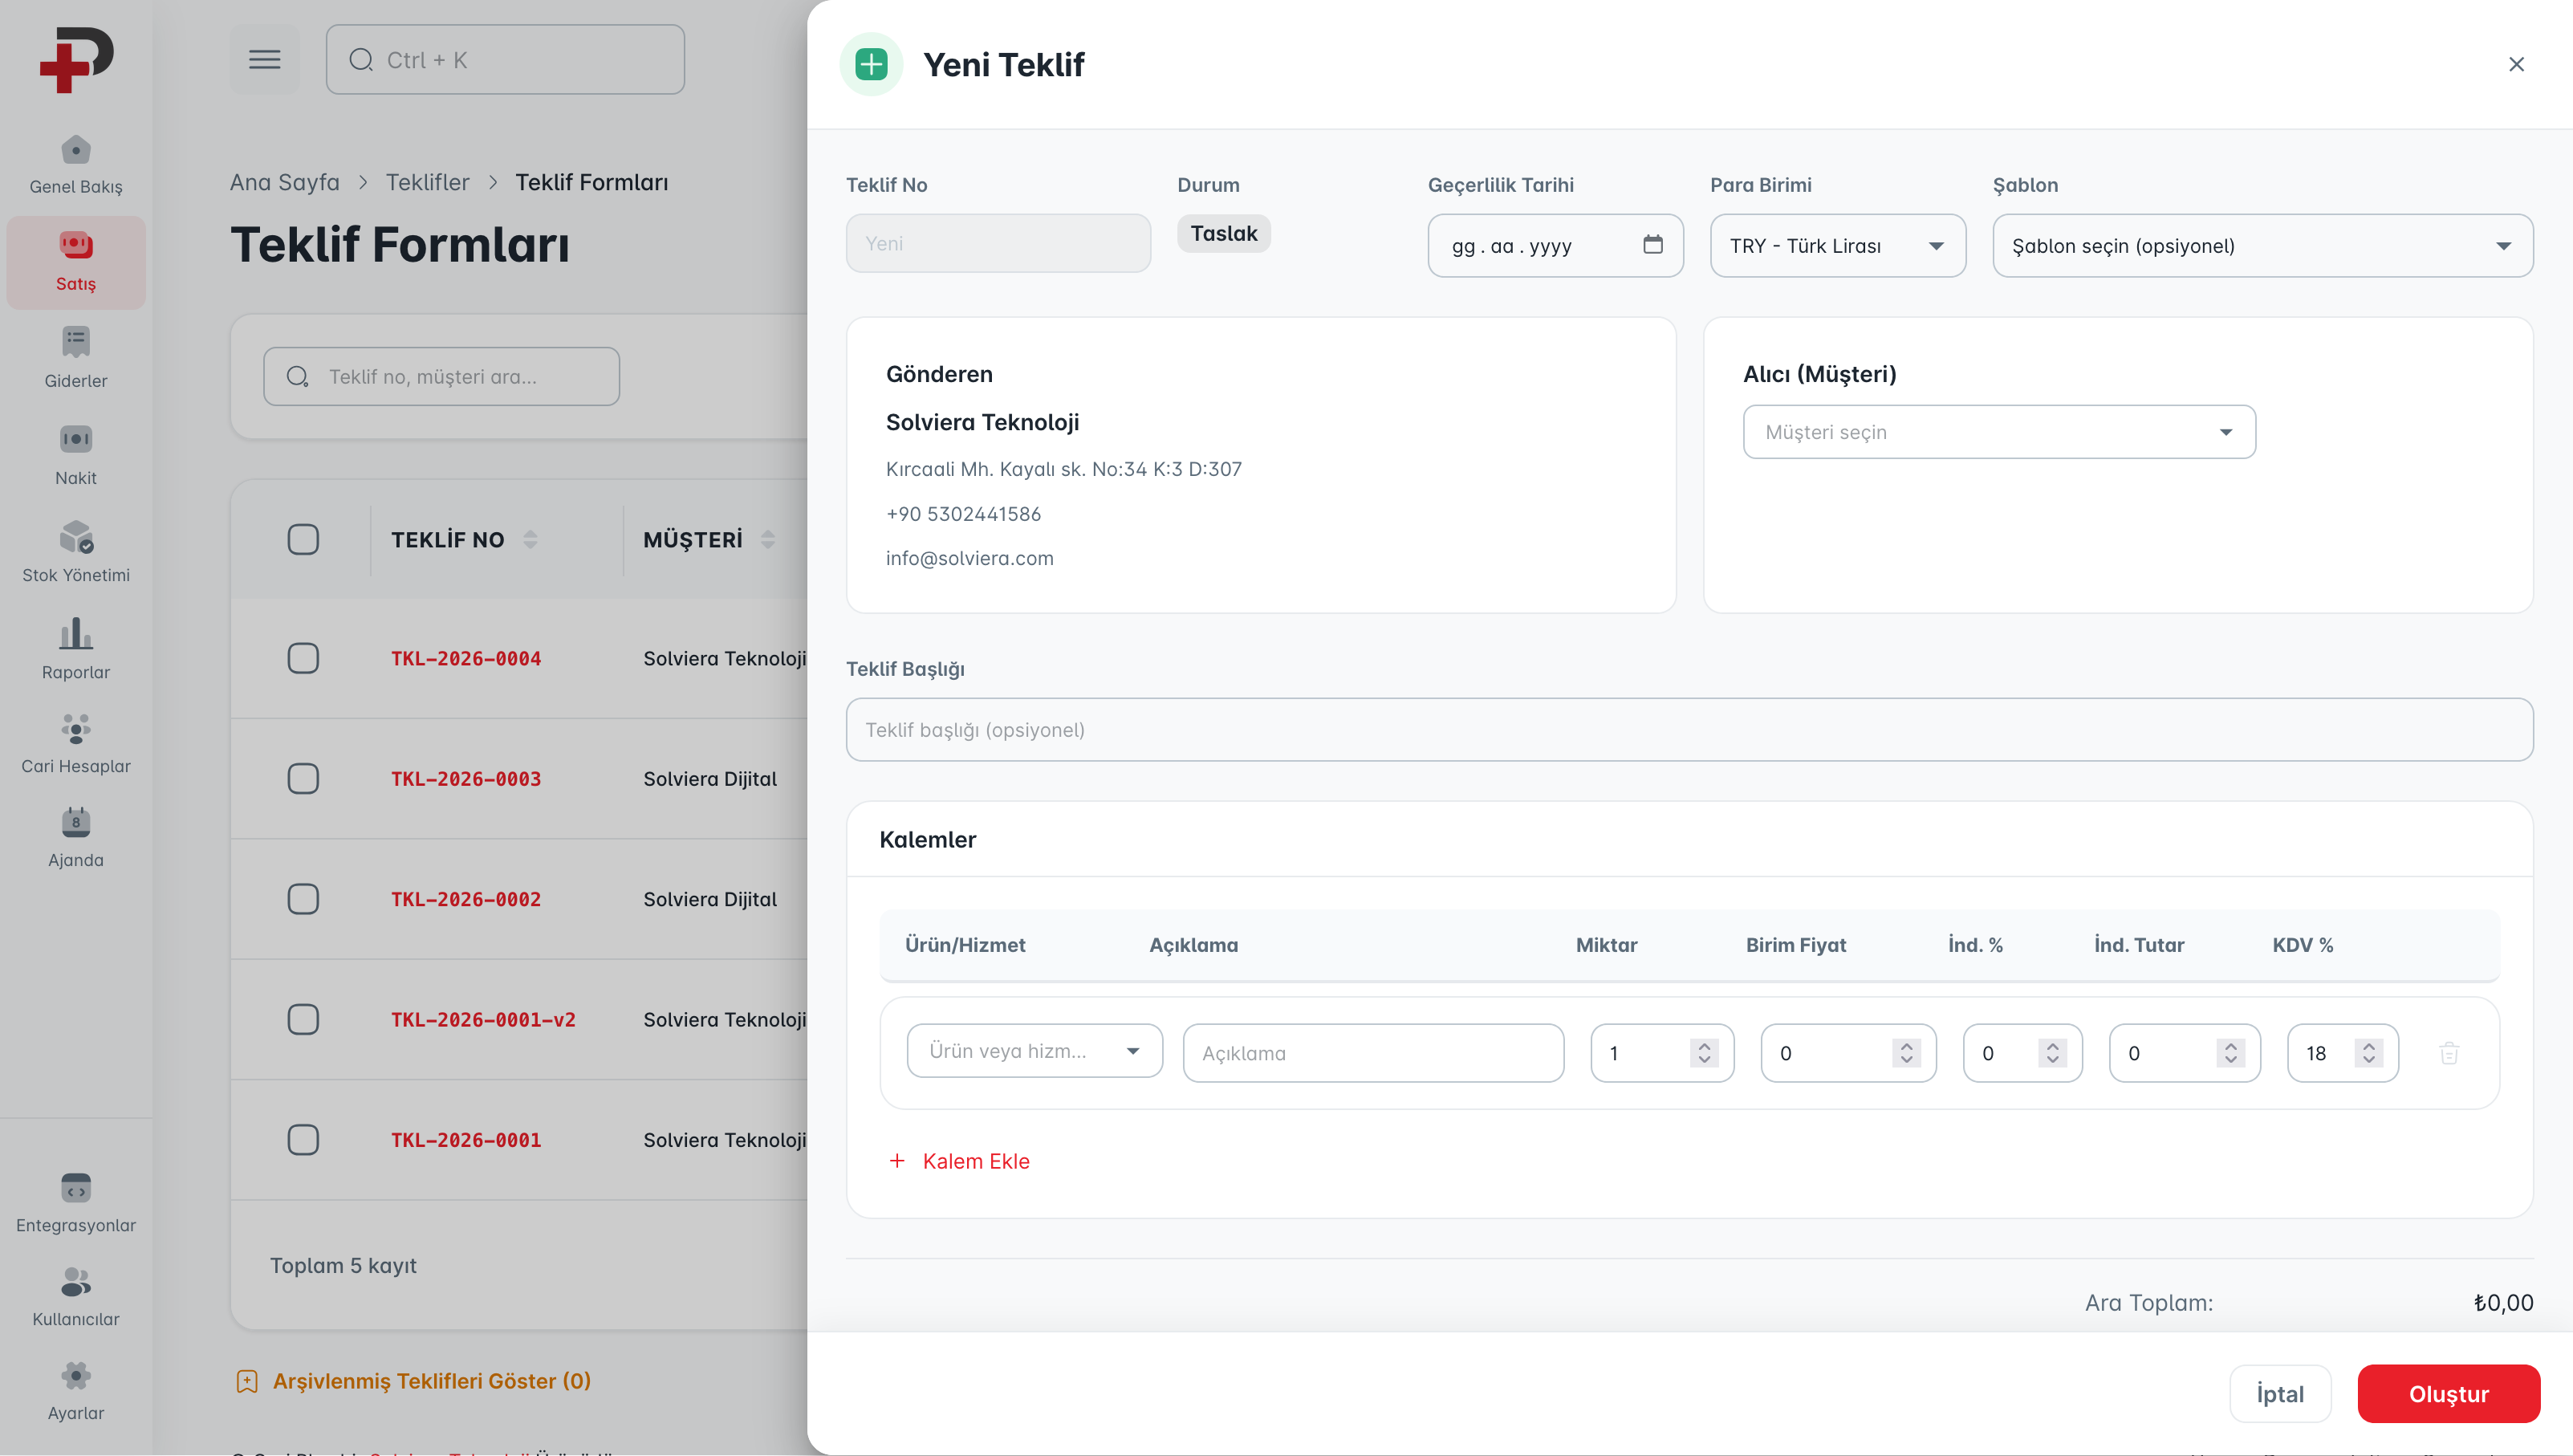Viewport: 2573px width, 1456px height.
Task: Open the Para Birimi currency dropdown
Action: tap(1836, 246)
